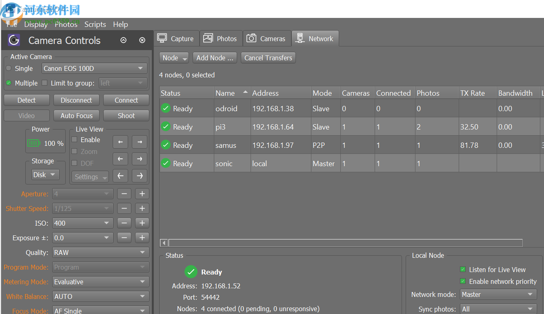Click the largest right arrow in Live View
The width and height of the screenshot is (544, 314).
click(140, 176)
